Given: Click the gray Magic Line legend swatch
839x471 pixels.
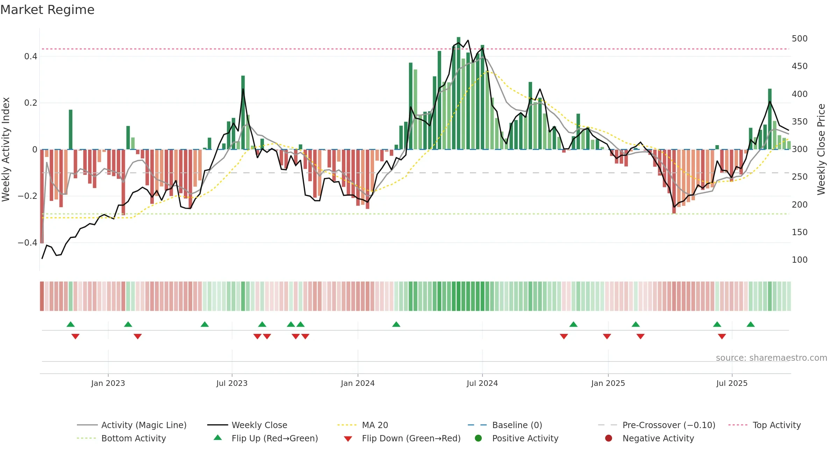Looking at the screenshot, I should 87,425.
